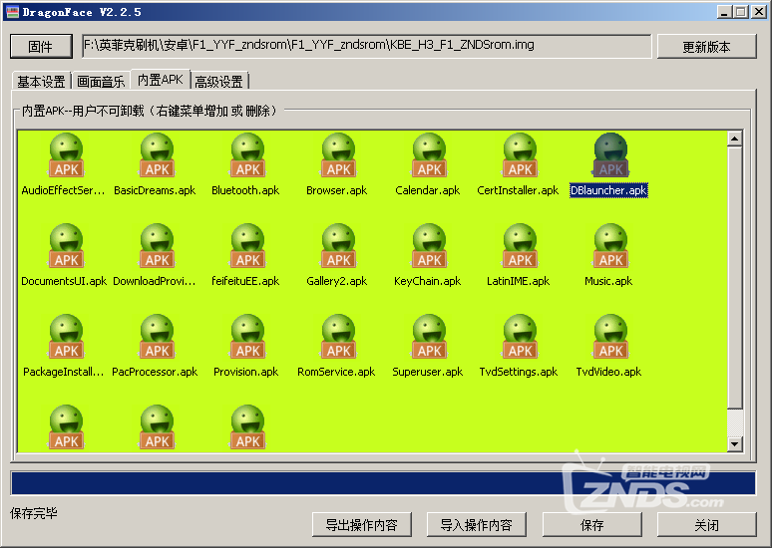
Task: Select the Browser.apk icon
Action: (x=339, y=155)
